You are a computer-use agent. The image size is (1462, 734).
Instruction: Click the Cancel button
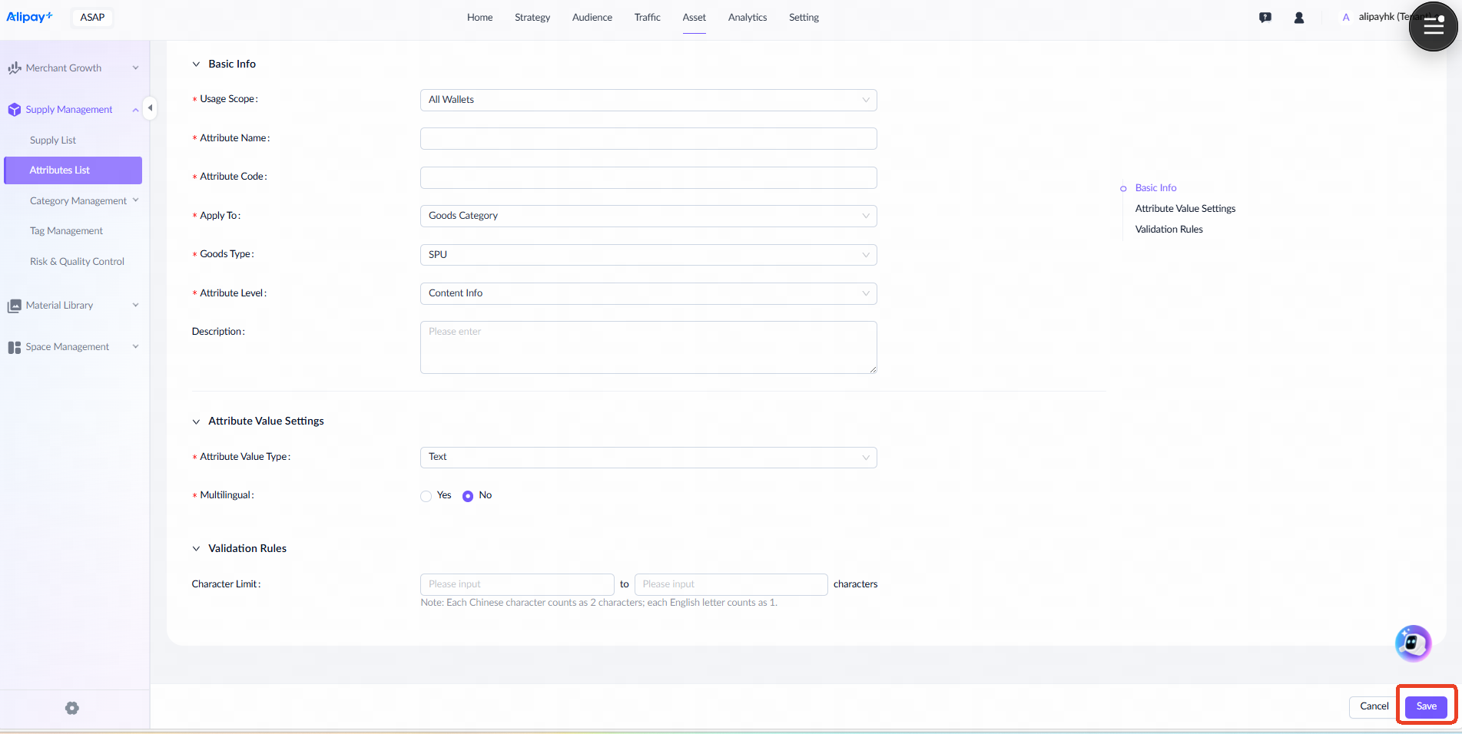[1374, 706]
